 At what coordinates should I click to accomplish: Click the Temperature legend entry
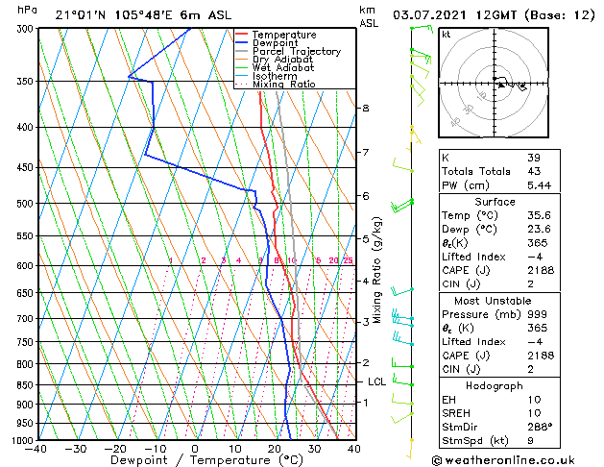pyautogui.click(x=284, y=35)
